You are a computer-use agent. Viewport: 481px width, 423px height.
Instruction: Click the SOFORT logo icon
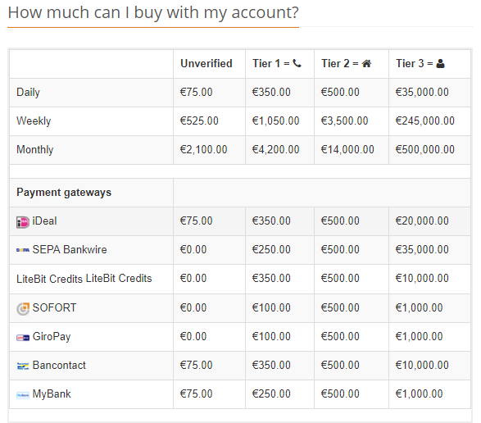click(23, 308)
